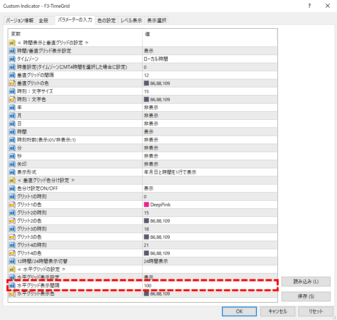Click the string icon beside 時間表示と垂直グリッドの設定 header
337x320 pixels.
[x=12, y=42]
